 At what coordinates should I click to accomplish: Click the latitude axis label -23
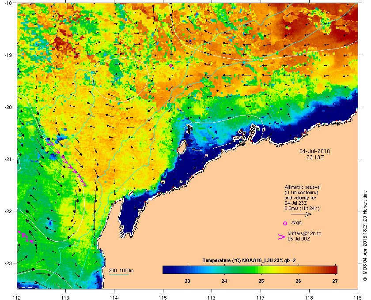click(8, 263)
